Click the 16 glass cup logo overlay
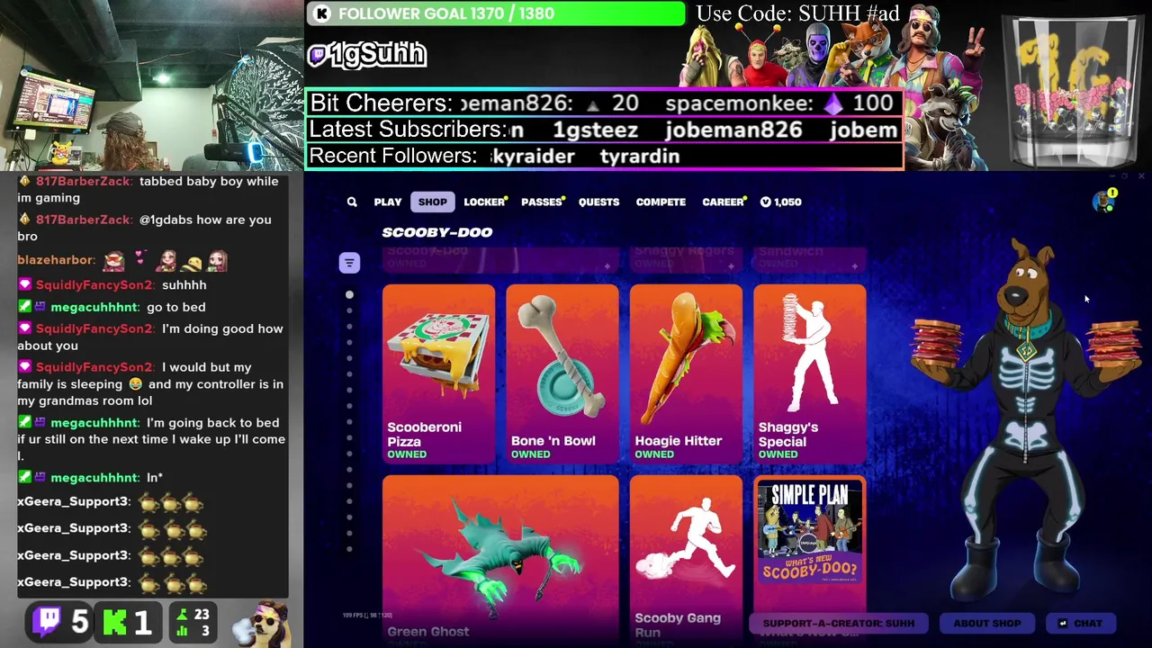Screen dimensions: 1152x648 1075,90
